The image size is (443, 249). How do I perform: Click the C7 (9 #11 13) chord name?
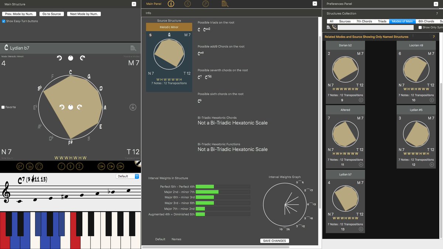click(x=32, y=180)
